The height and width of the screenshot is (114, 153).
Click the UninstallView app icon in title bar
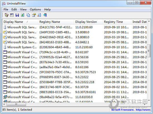pyautogui.click(x=4, y=4)
